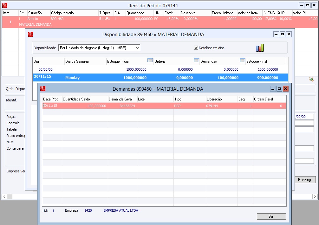Click the Itens do Pedido app logo icon

point(5,5)
